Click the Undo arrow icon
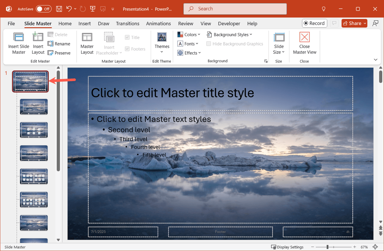 [69, 9]
